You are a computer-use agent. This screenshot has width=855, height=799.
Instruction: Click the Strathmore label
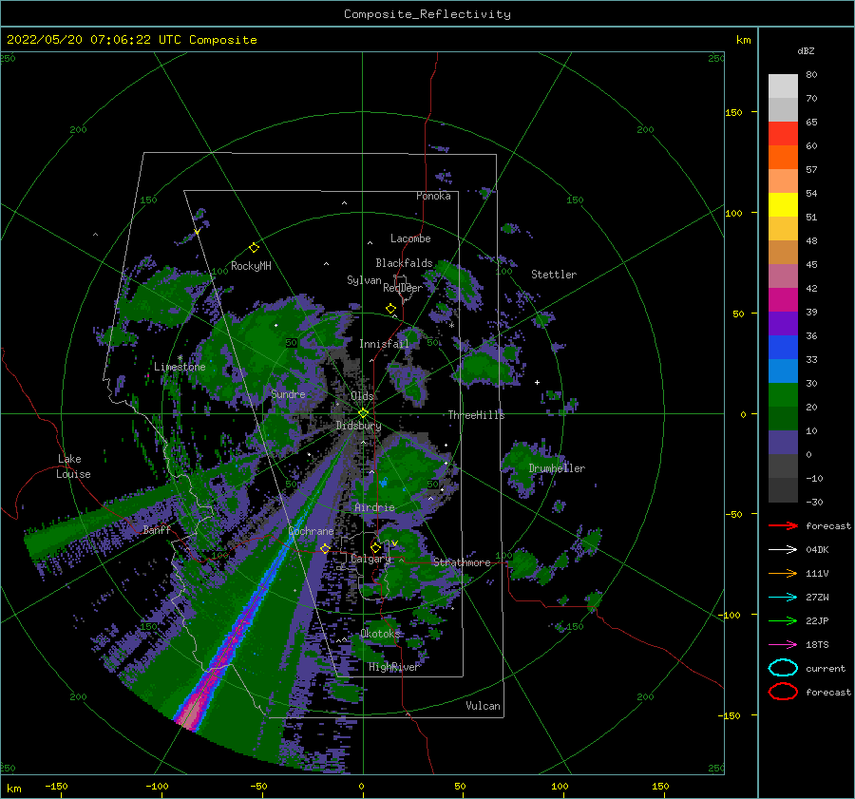[x=462, y=562]
